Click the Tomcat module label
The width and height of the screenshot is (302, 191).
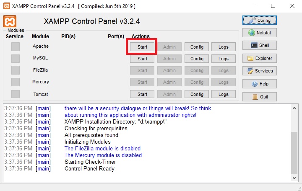tap(40, 94)
